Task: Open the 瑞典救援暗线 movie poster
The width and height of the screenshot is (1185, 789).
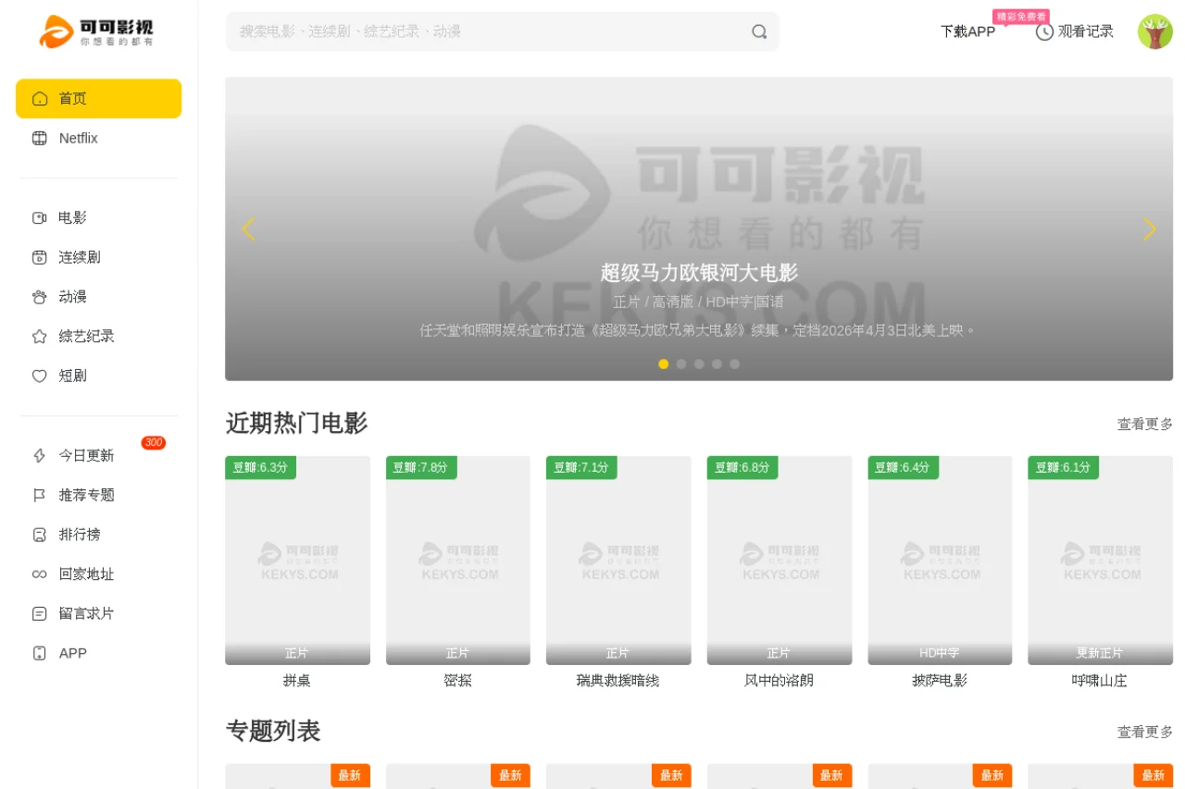Action: pos(618,561)
